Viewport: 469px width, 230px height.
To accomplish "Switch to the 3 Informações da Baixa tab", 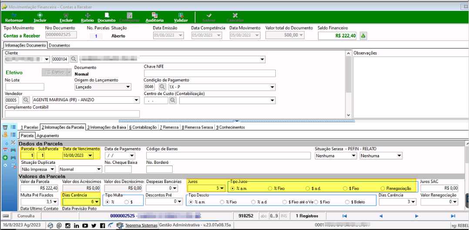I will click(107, 127).
